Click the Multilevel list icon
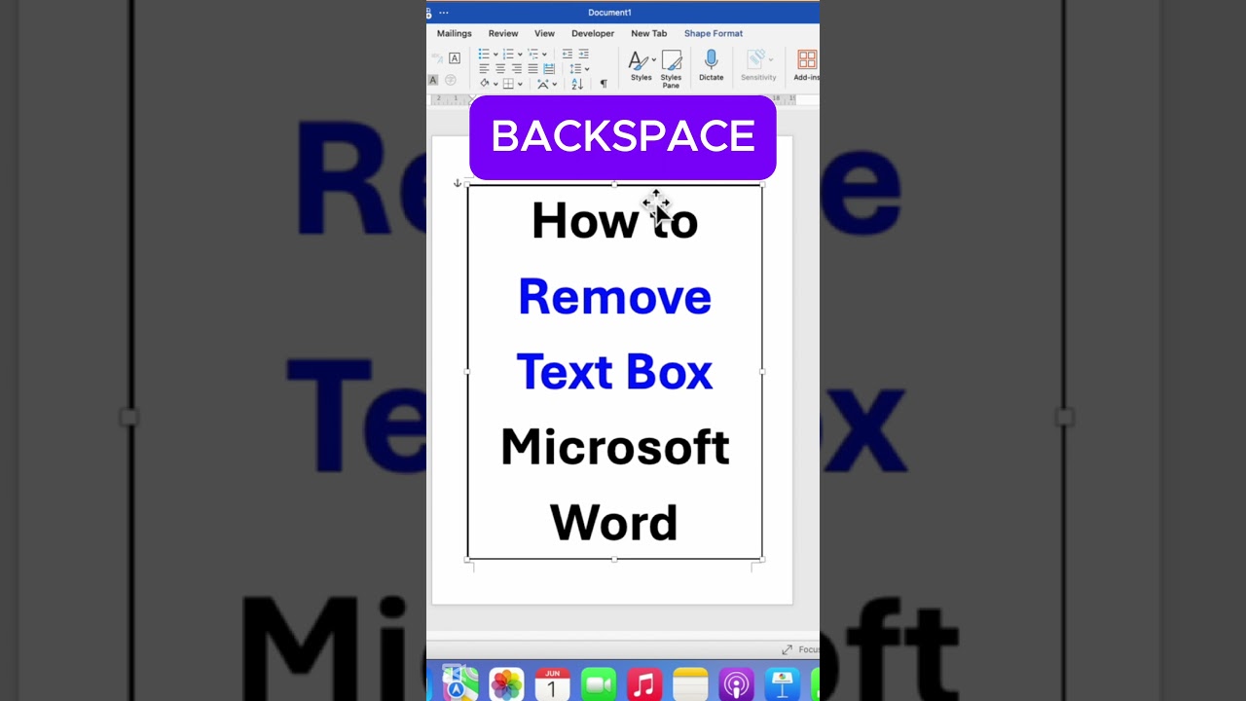Viewport: 1246px width, 701px height. tap(532, 54)
